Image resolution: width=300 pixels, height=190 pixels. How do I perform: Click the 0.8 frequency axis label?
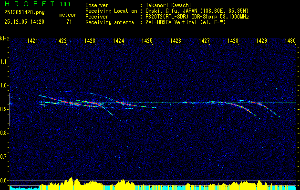[4, 133]
